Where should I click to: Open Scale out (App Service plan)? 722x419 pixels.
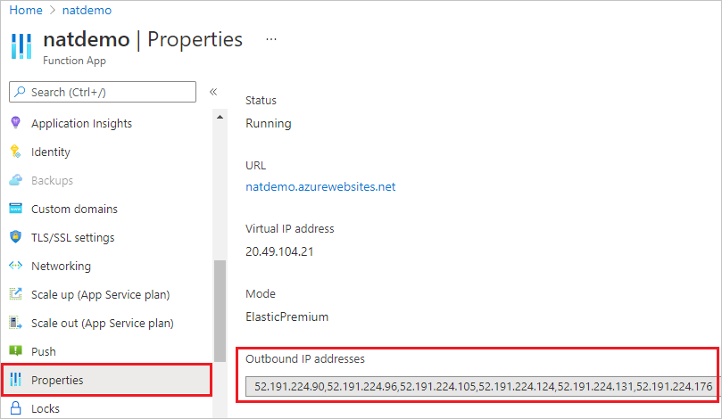[x=103, y=323]
